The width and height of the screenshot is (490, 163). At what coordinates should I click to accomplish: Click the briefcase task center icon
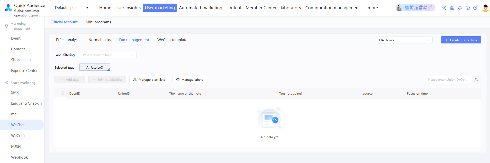(x=452, y=8)
